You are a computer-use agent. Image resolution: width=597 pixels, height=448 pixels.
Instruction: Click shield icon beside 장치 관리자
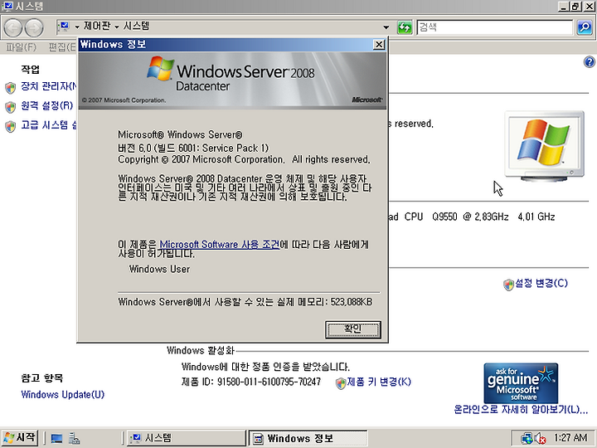click(x=11, y=88)
